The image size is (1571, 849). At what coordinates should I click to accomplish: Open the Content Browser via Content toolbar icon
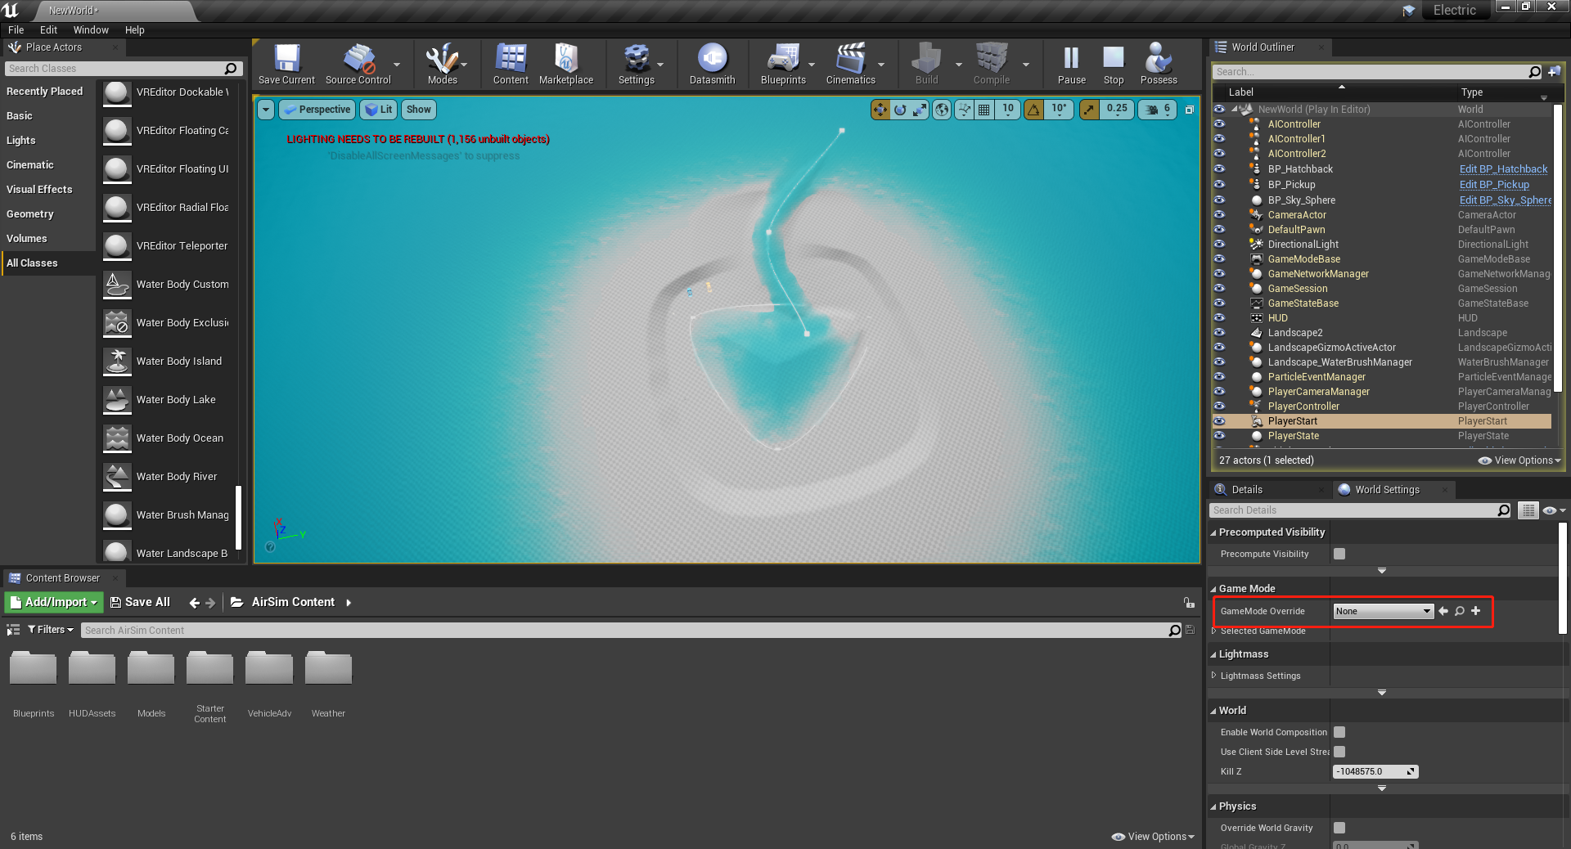coord(510,64)
